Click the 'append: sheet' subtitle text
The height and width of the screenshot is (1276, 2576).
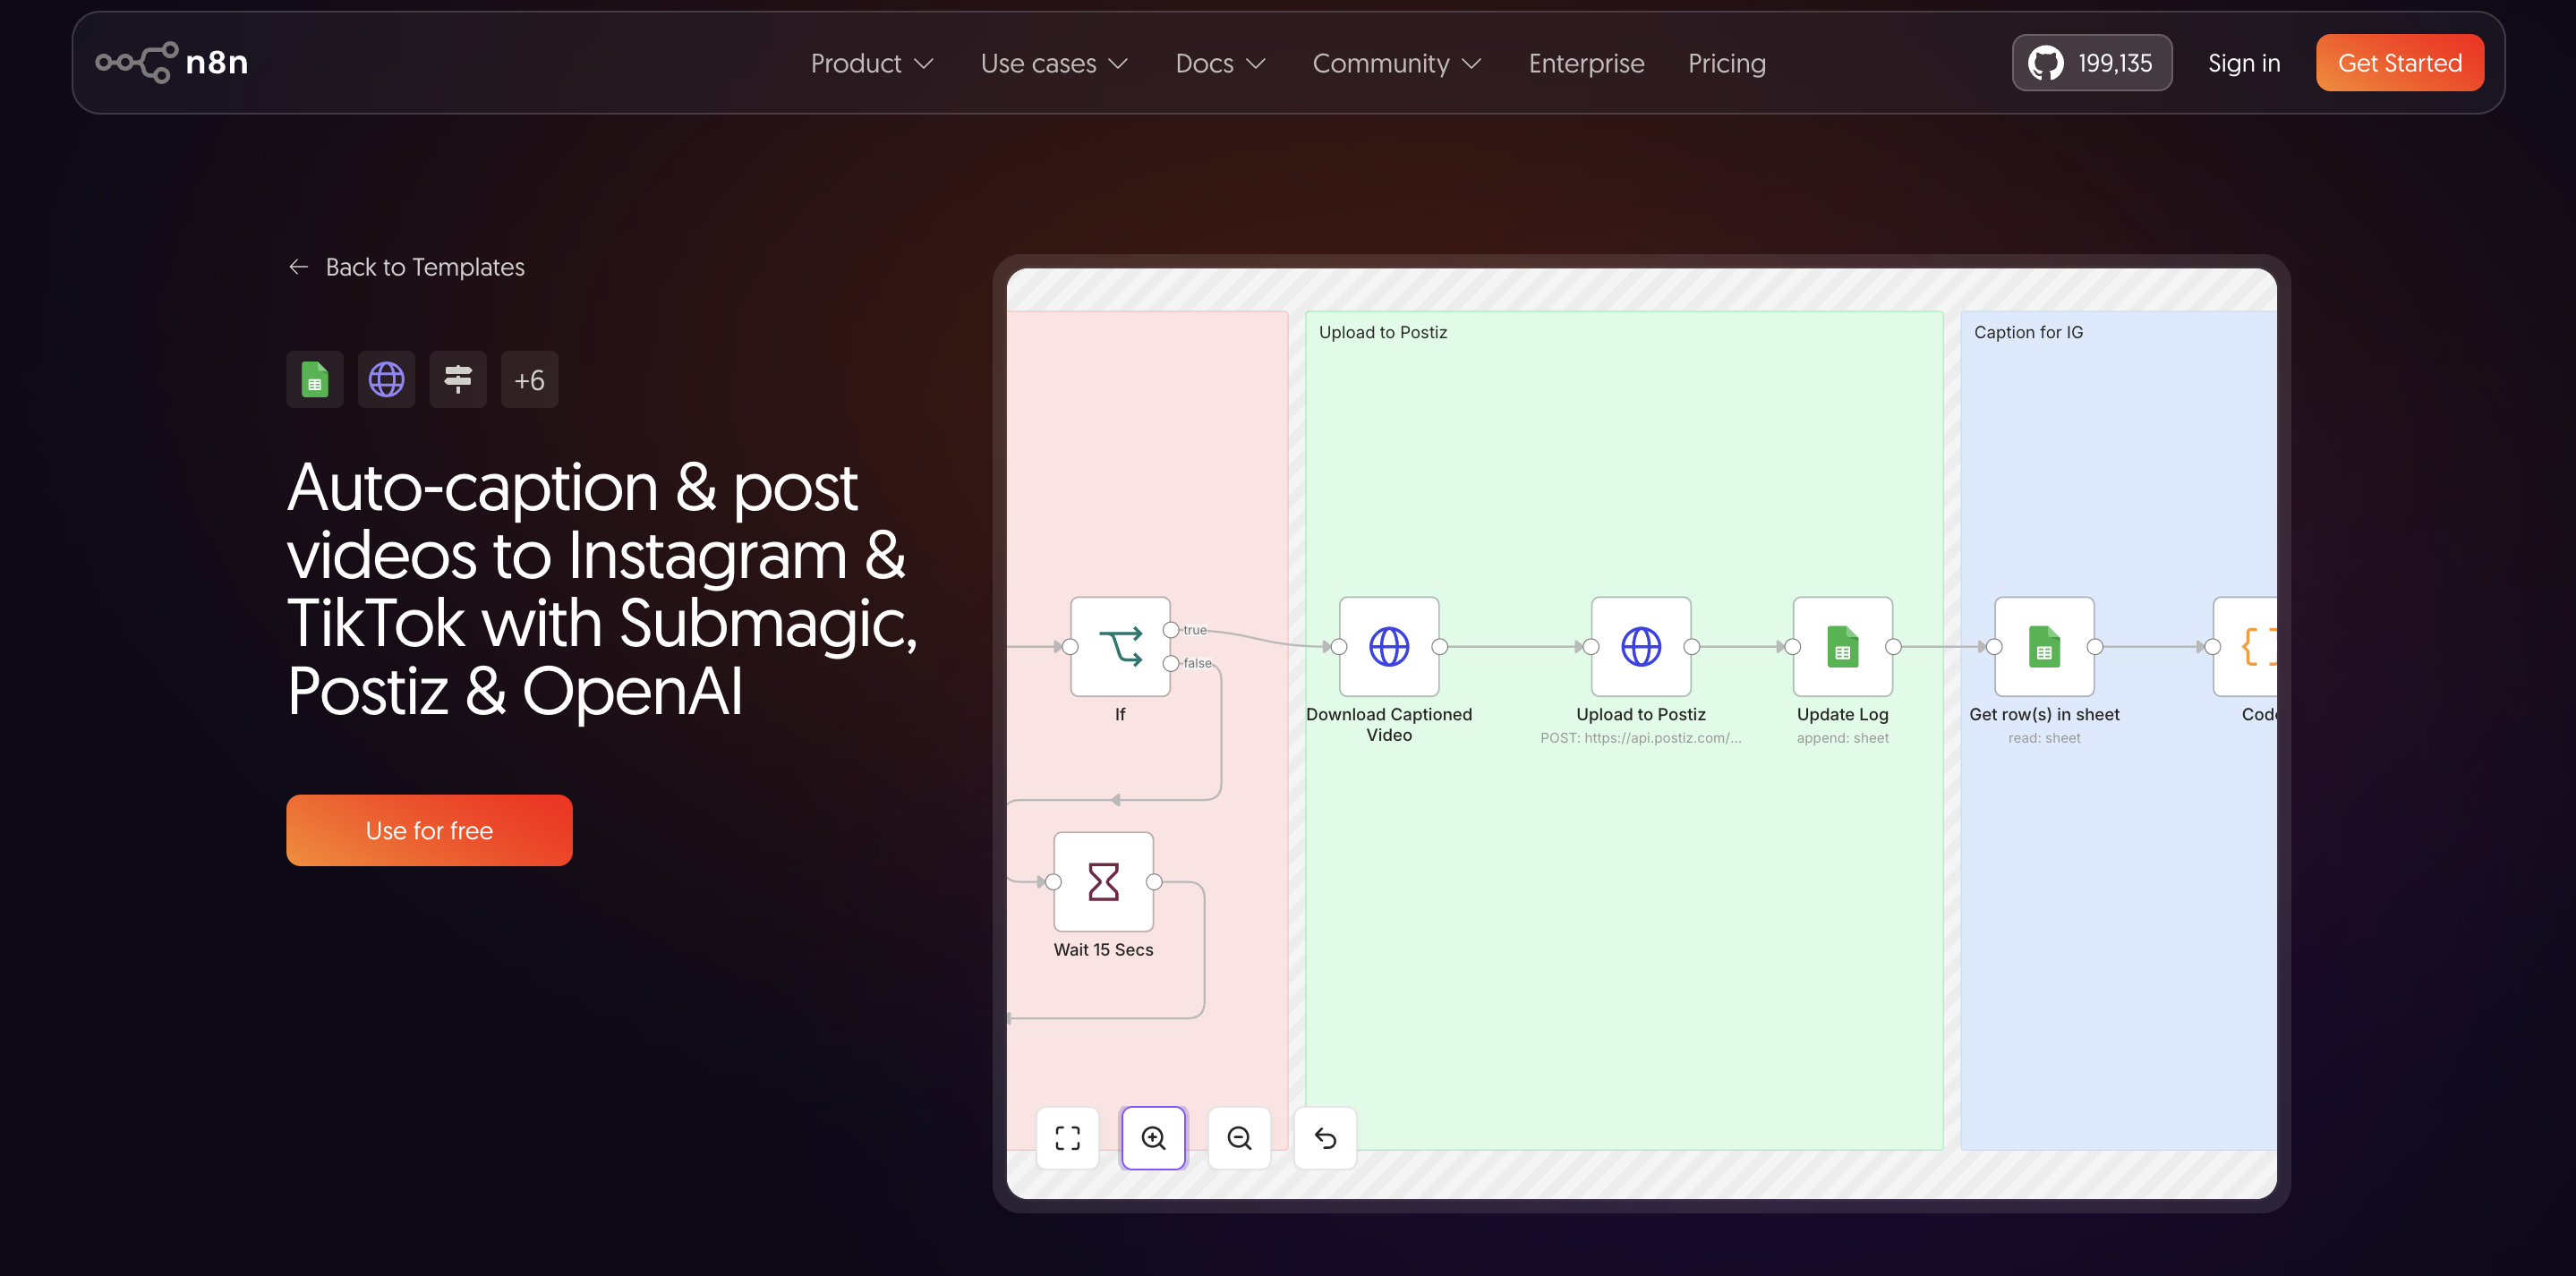(x=1842, y=738)
